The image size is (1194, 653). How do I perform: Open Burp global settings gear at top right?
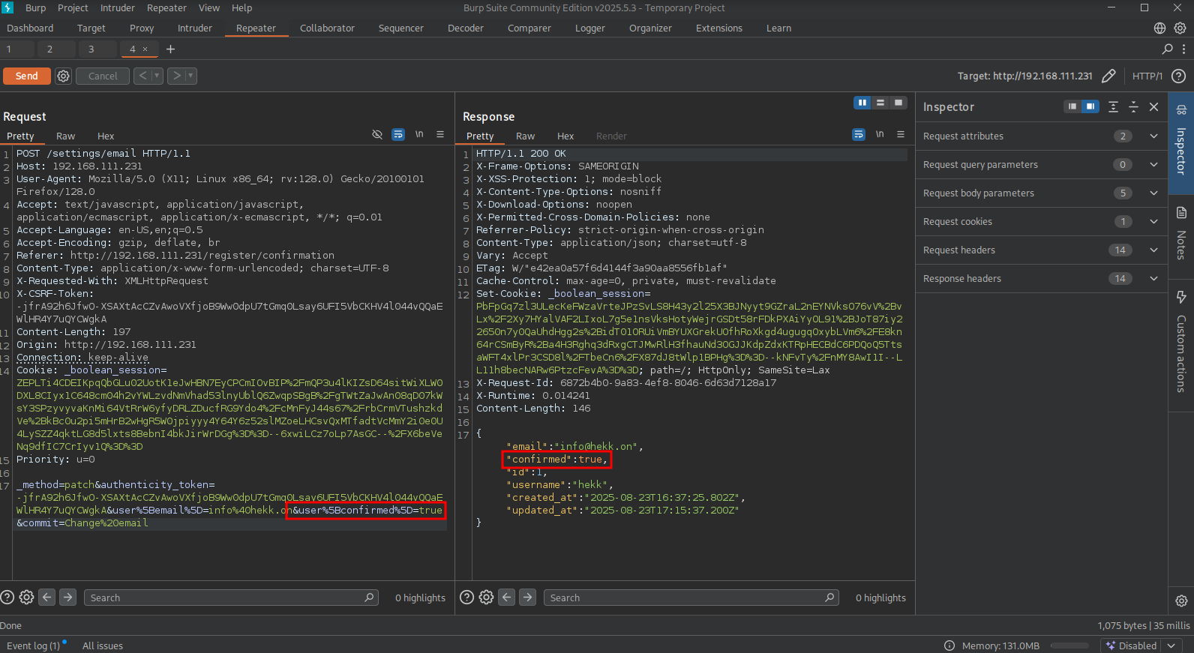[x=1180, y=28]
